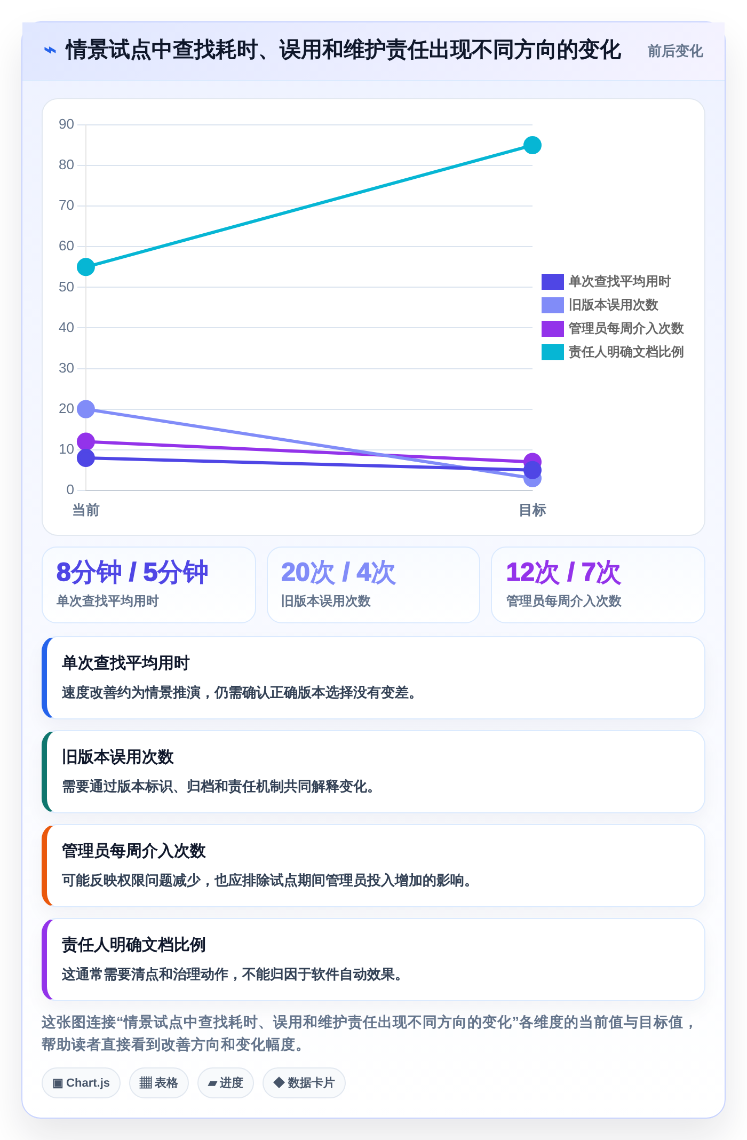Open the 20次 / 4次 stat card
Image resolution: width=747 pixels, height=1140 pixels.
pos(373,585)
